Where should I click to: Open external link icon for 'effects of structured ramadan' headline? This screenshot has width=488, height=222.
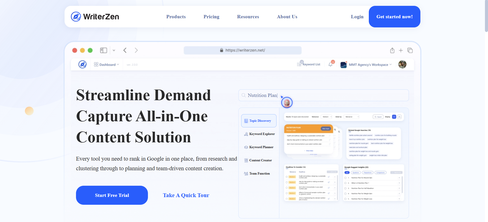pos(329,193)
